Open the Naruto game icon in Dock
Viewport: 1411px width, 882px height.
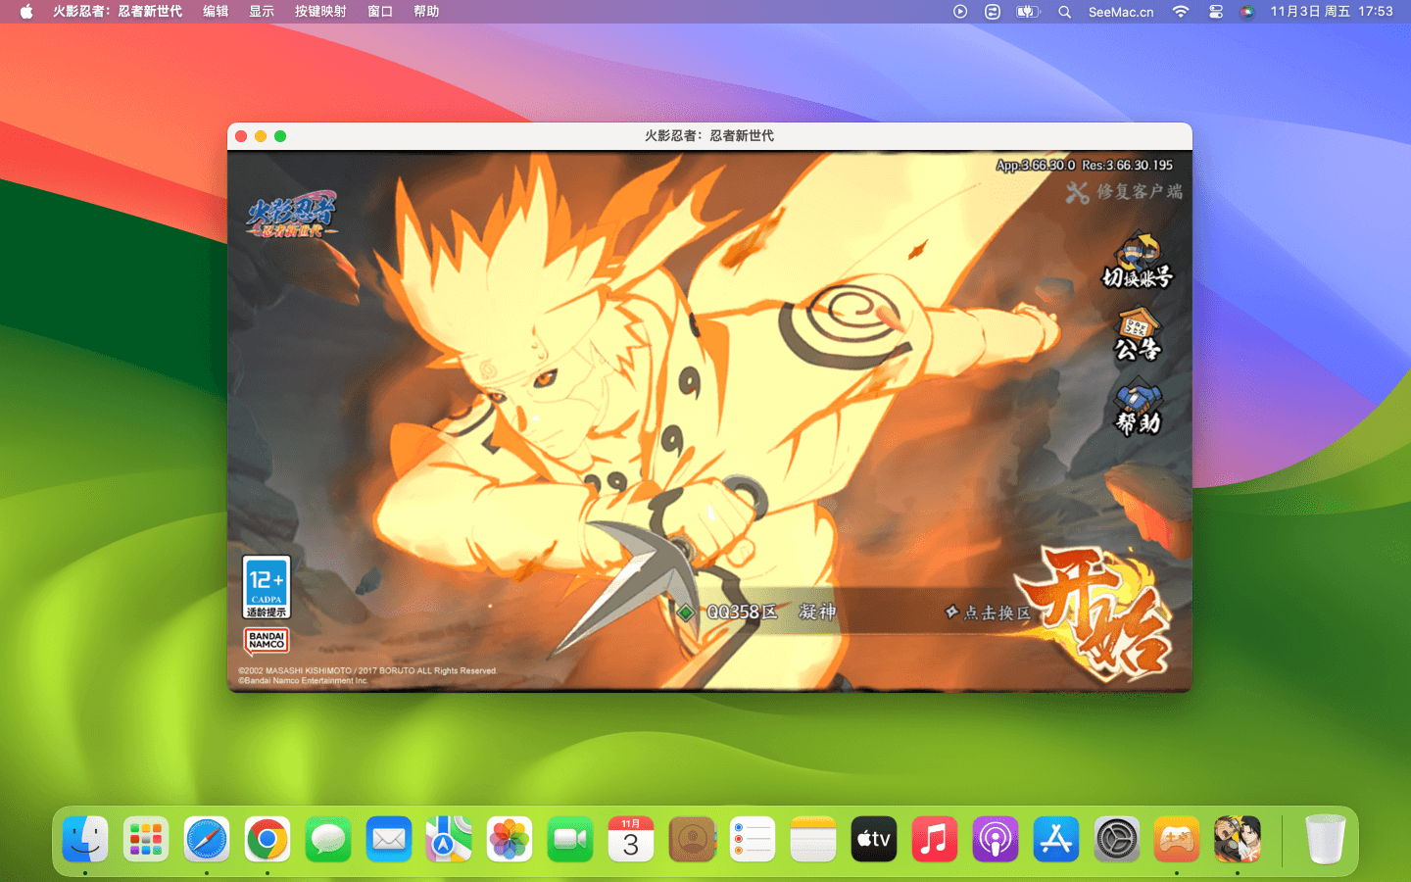tap(1238, 840)
